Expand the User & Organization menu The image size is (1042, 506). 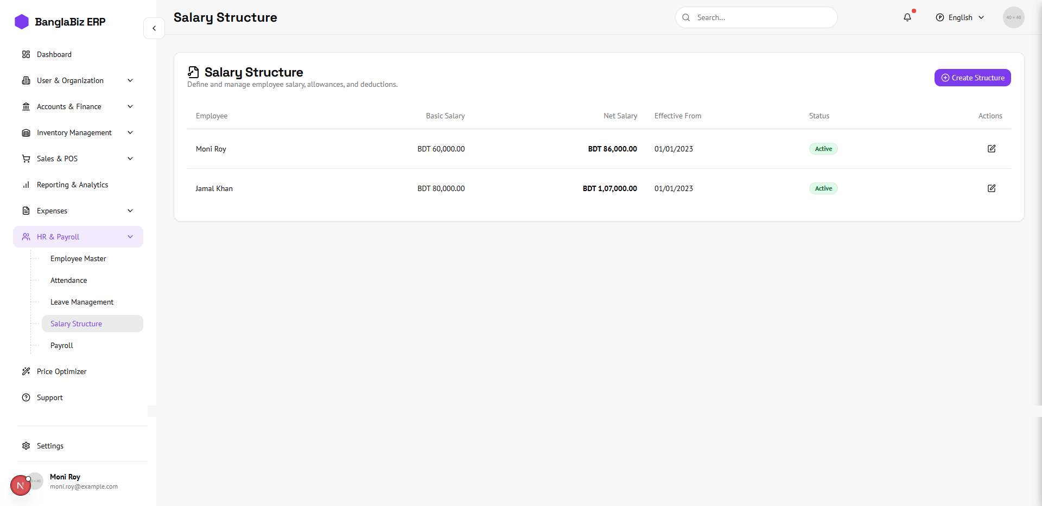[x=78, y=80]
